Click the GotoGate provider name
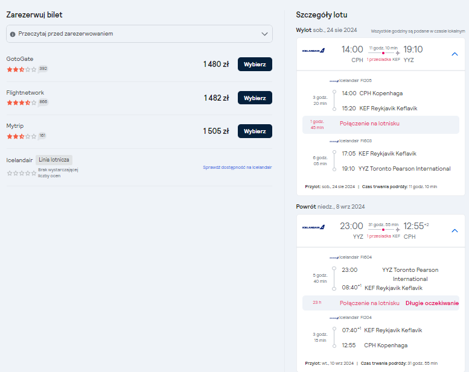The width and height of the screenshot is (469, 372). pyautogui.click(x=20, y=59)
